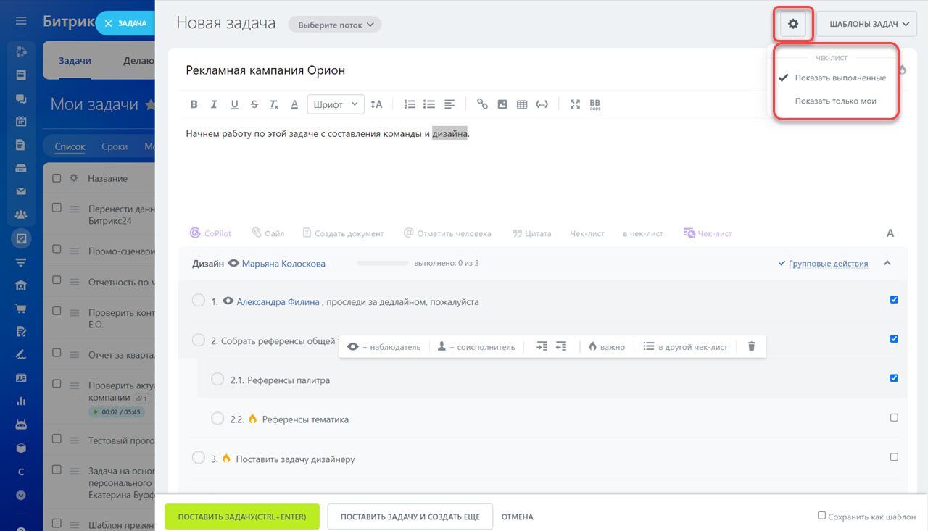Mark Поставить задачу дизайнеру complete using its circle

click(x=198, y=458)
